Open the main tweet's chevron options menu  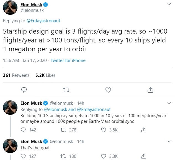[169, 4]
